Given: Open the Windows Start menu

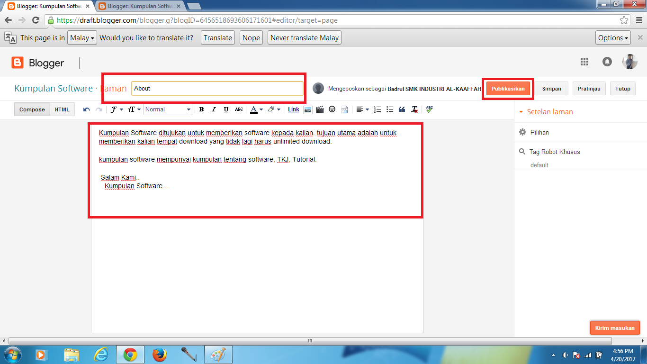Looking at the screenshot, I should [12, 355].
